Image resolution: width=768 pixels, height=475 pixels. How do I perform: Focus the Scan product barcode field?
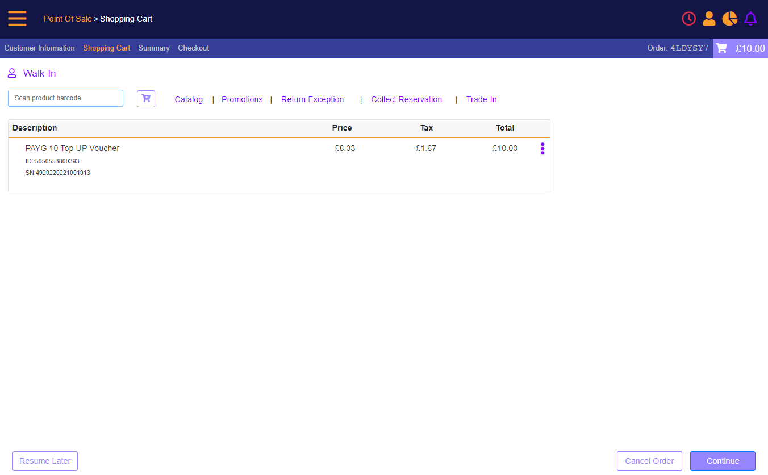(65, 98)
